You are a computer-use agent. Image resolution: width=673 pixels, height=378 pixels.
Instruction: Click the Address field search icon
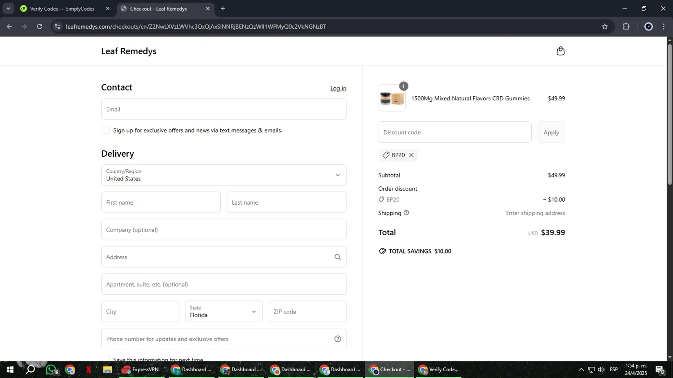337,257
